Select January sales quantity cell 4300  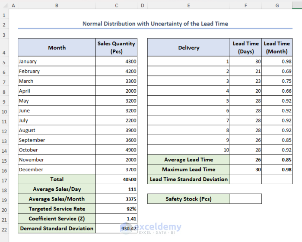point(116,62)
